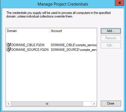This screenshot has height=112, width=126.
Task: Click the horizontal scrollbar right arrow
Action: pyautogui.click(x=94, y=104)
